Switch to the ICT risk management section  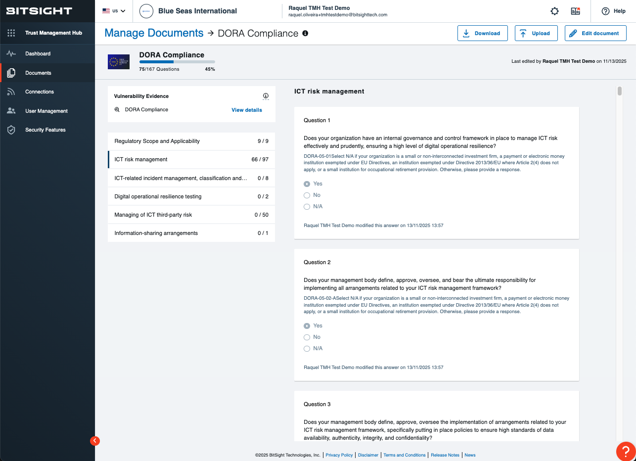coord(191,159)
